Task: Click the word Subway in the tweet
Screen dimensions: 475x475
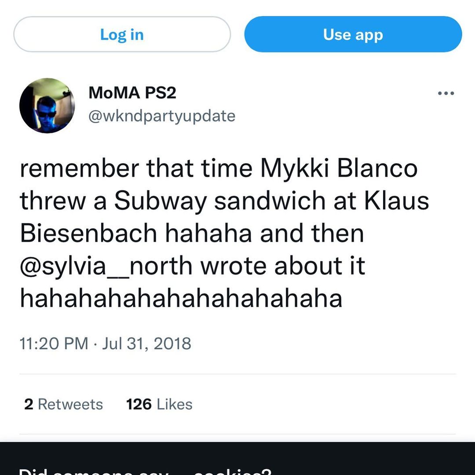Action: coord(161,201)
